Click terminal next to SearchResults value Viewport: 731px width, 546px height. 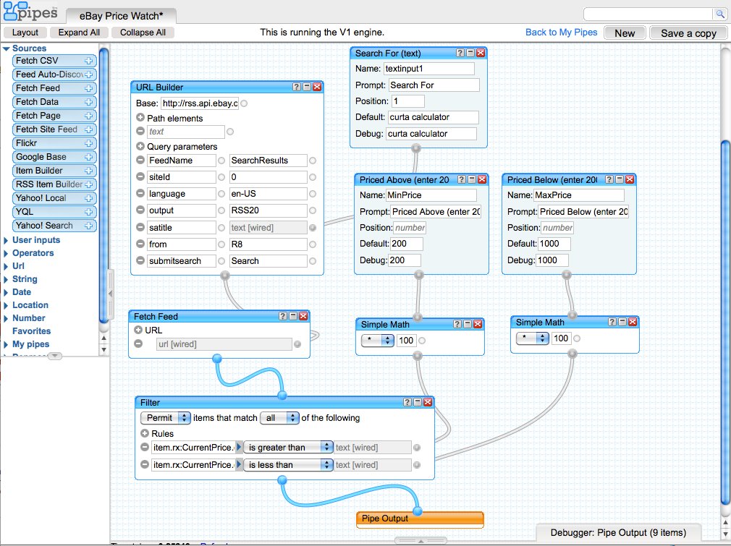point(313,161)
